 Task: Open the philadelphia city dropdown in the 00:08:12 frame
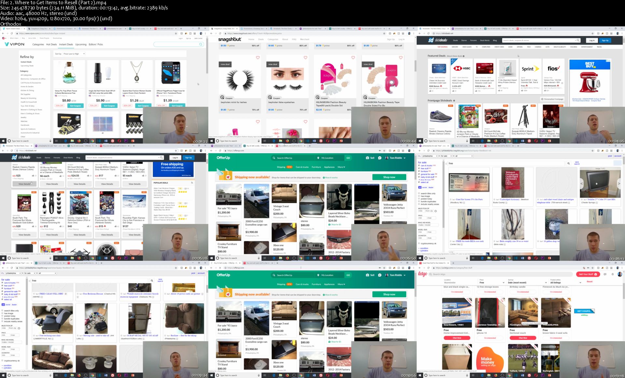pyautogui.click(x=430, y=156)
